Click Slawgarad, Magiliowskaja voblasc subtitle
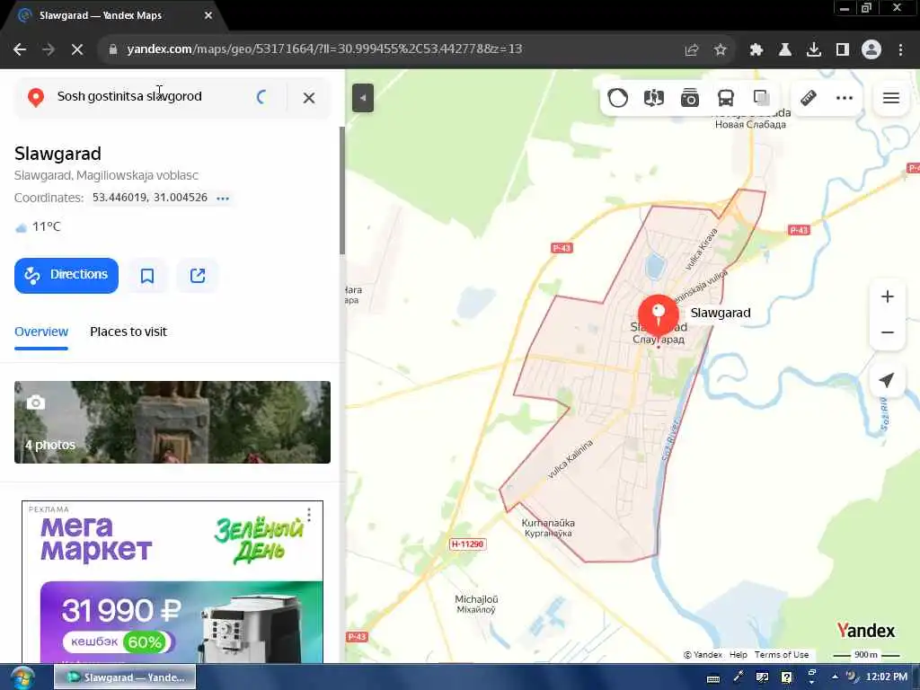920x690 pixels. point(106,175)
